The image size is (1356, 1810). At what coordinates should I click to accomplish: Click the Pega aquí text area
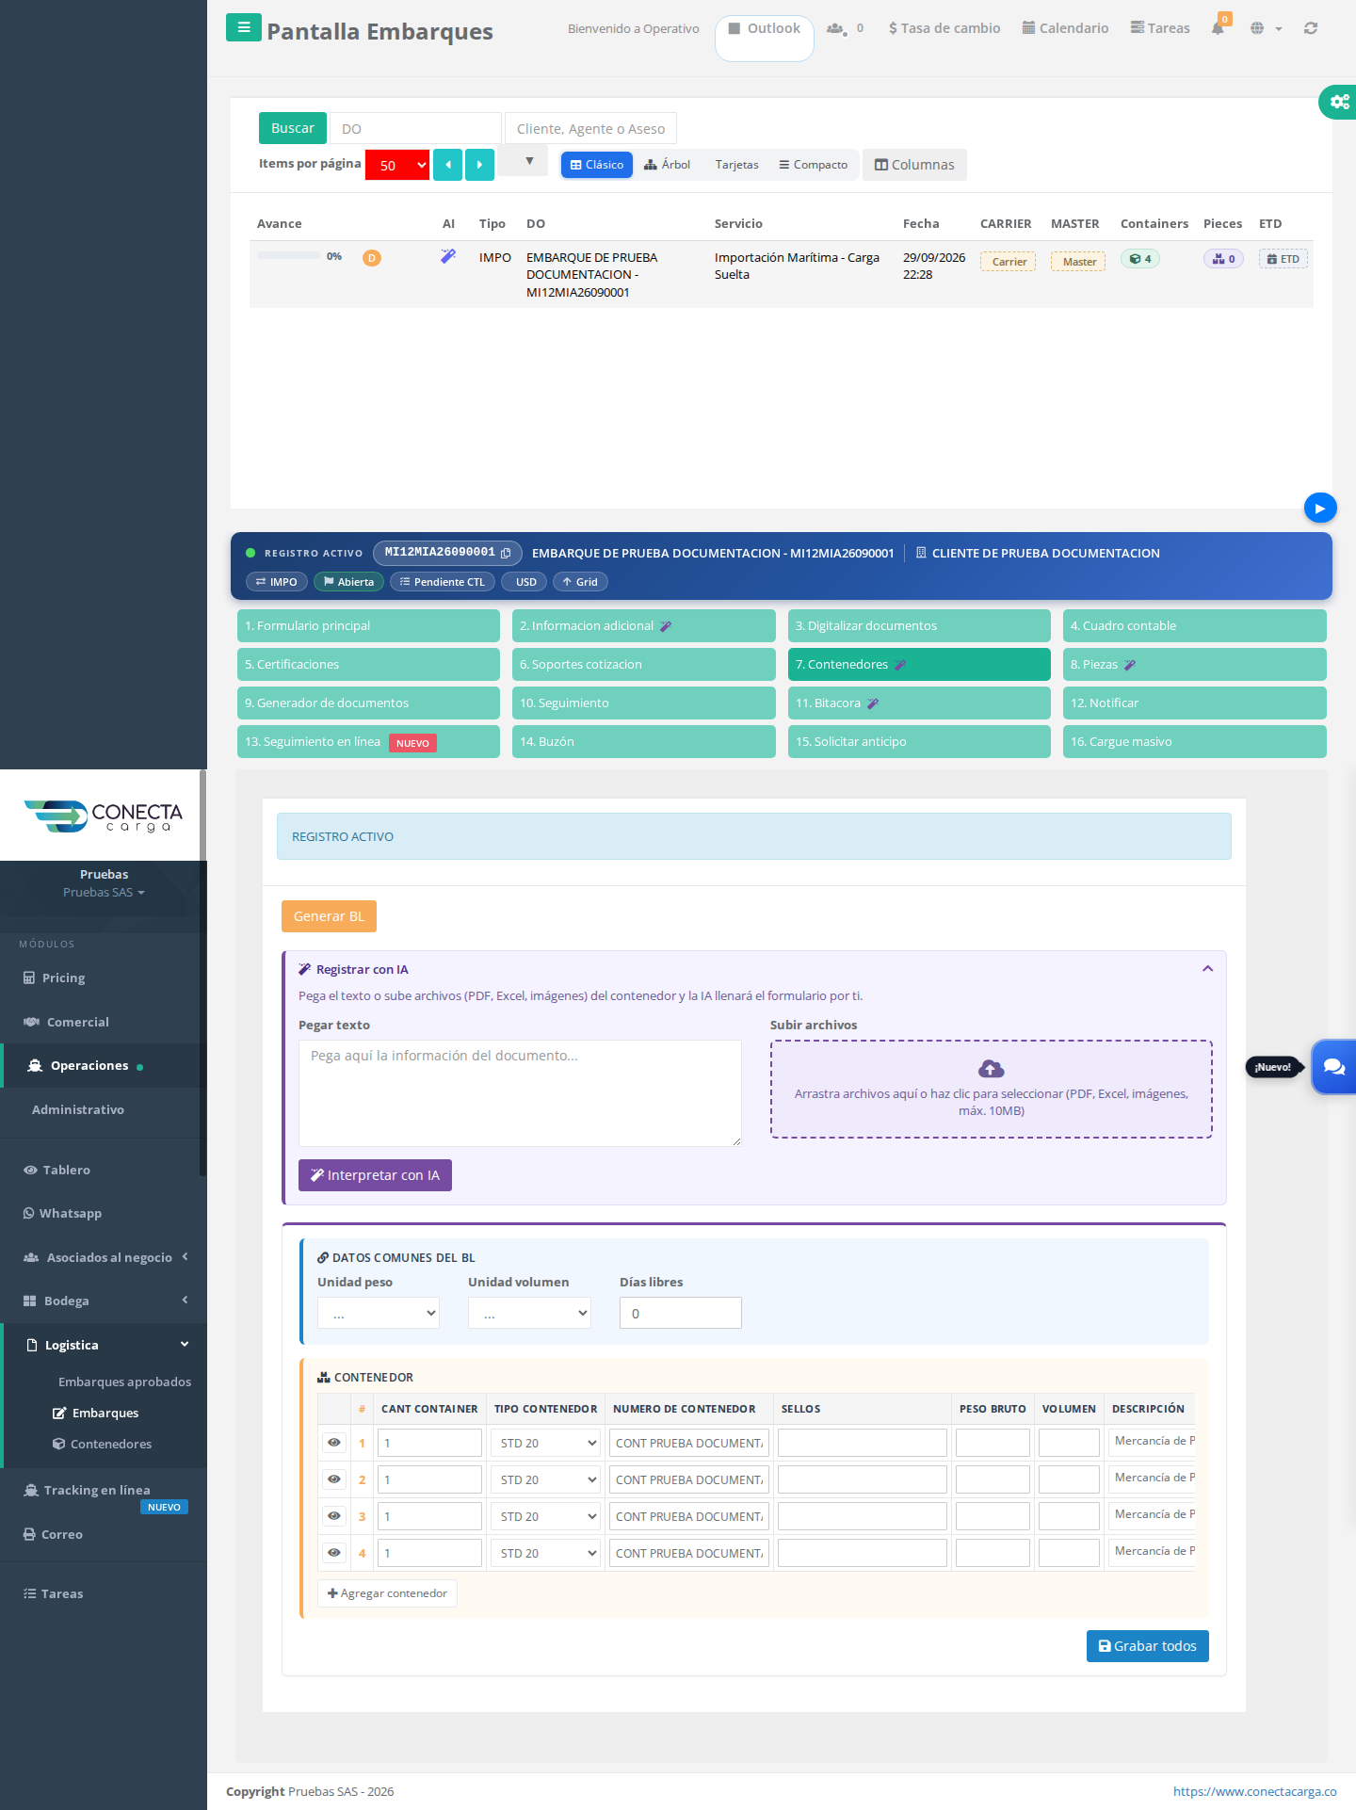pyautogui.click(x=520, y=1093)
